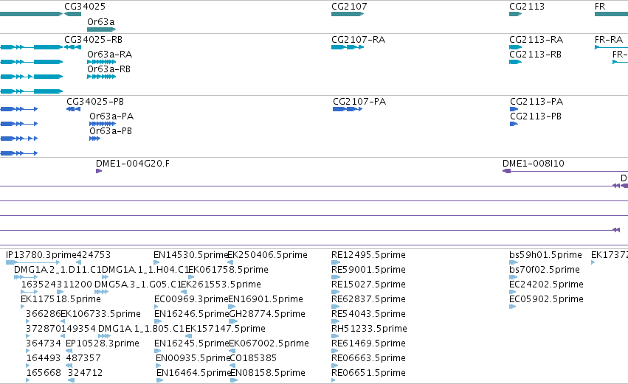This screenshot has height=384, width=628.
Task: Click the DME1-008I10 clone label
Action: pos(534,163)
